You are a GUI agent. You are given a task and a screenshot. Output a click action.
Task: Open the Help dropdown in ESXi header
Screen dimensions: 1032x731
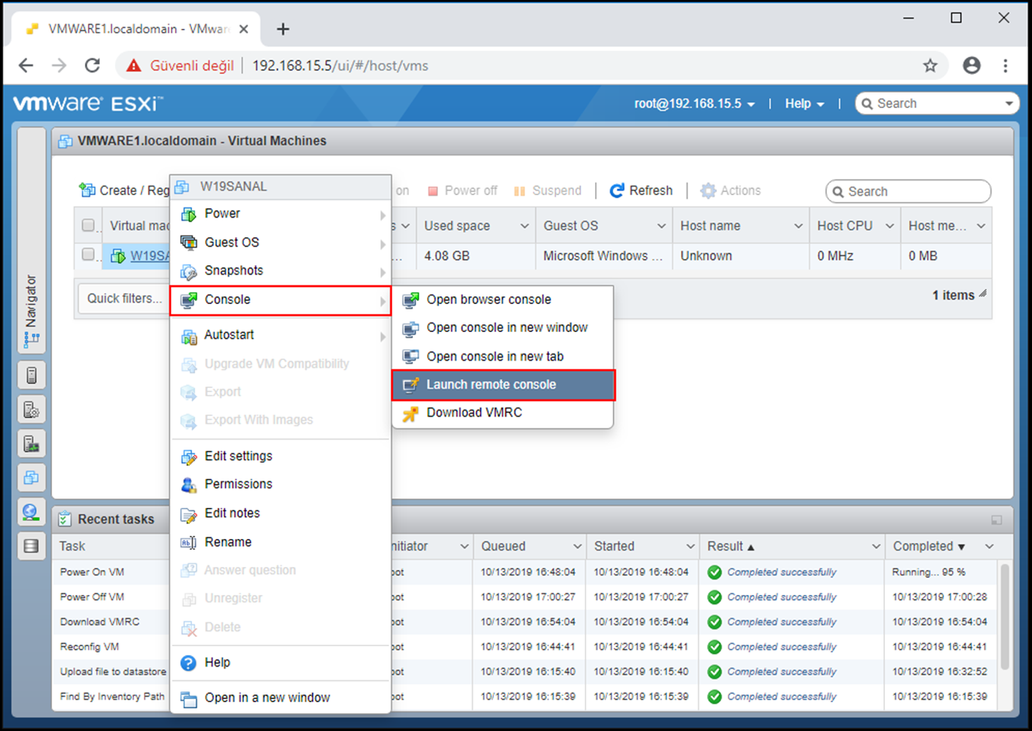pos(804,103)
